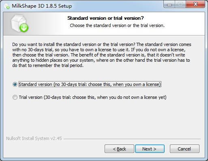Click the empty area below the Trial version option
Screen dimensions: 208x161
[x=104, y=118]
